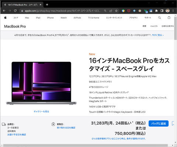The image size is (177, 147).
Task: Click the '140W USB-C電源アダプタ' text
Action: 102,106
